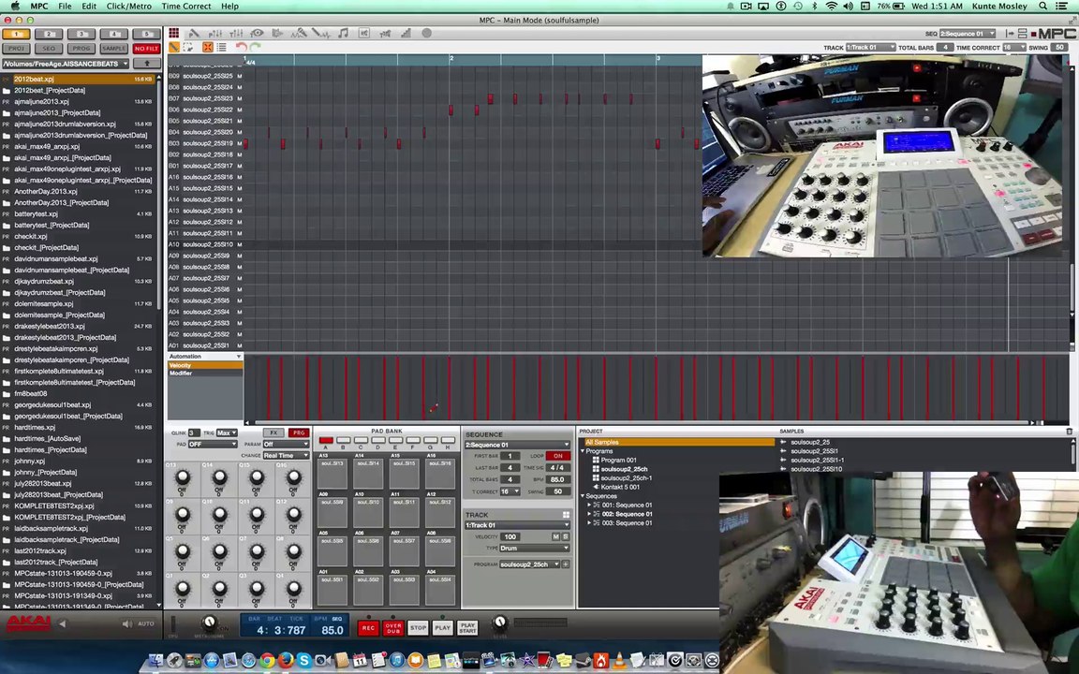Switch to browser shortcut tab 2
The height and width of the screenshot is (674, 1079).
click(49, 34)
